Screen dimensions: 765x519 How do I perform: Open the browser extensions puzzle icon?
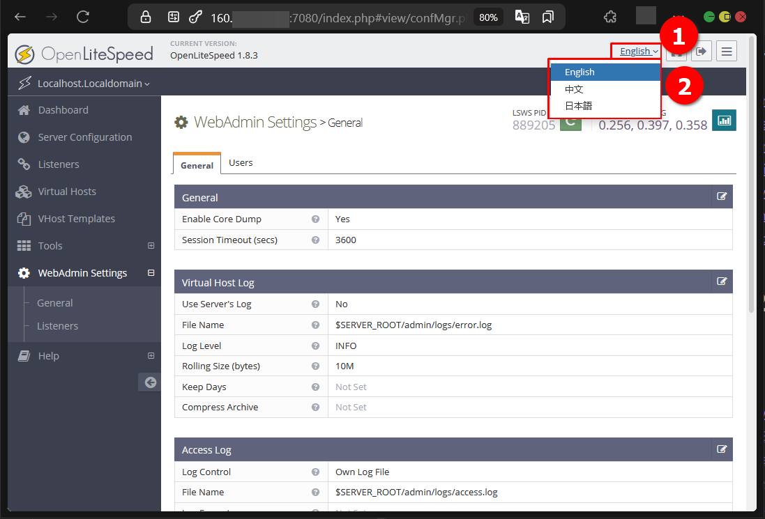click(x=610, y=17)
